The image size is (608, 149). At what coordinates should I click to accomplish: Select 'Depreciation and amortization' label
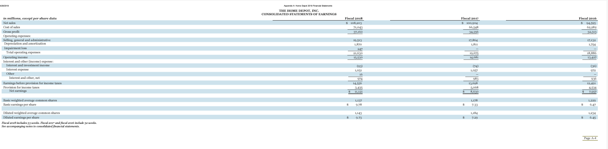point(25,44)
